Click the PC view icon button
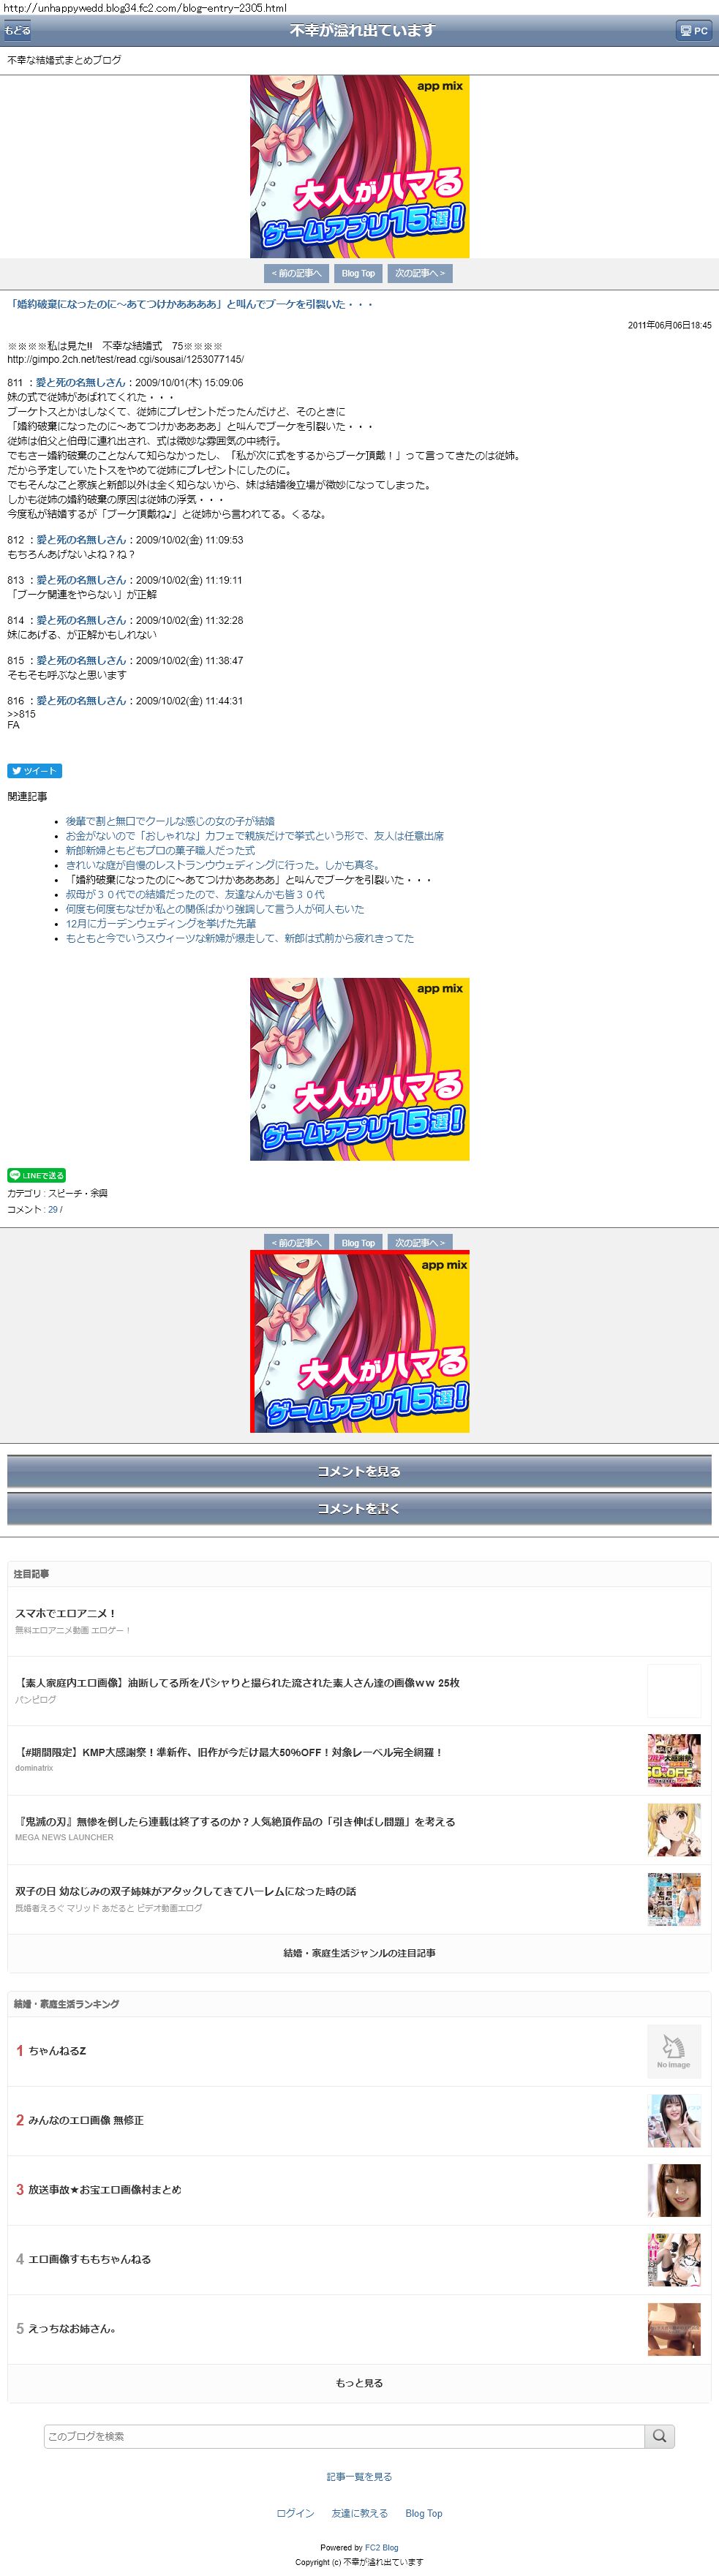Viewport: 719px width, 2576px height. coord(694,31)
